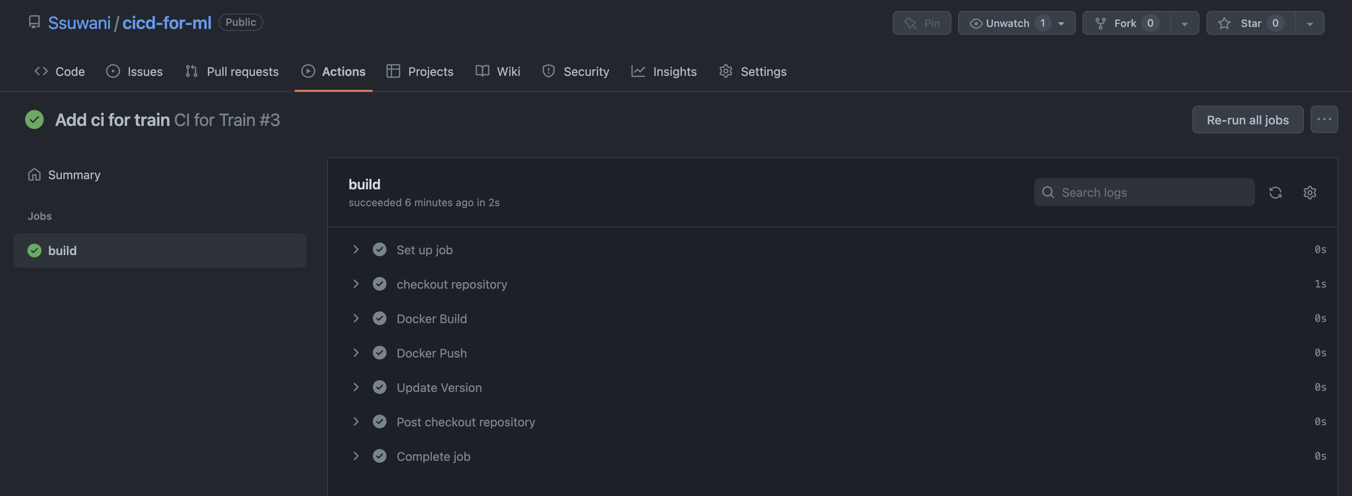The image size is (1352, 496).
Task: Pin the repository with Pin button
Action: 922,23
